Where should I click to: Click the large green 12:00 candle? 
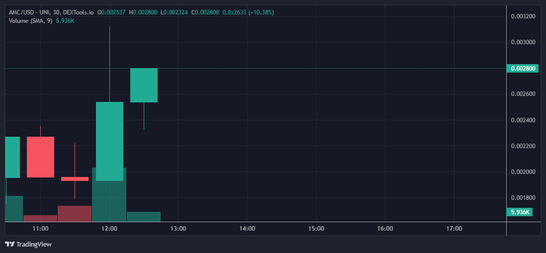click(110, 141)
